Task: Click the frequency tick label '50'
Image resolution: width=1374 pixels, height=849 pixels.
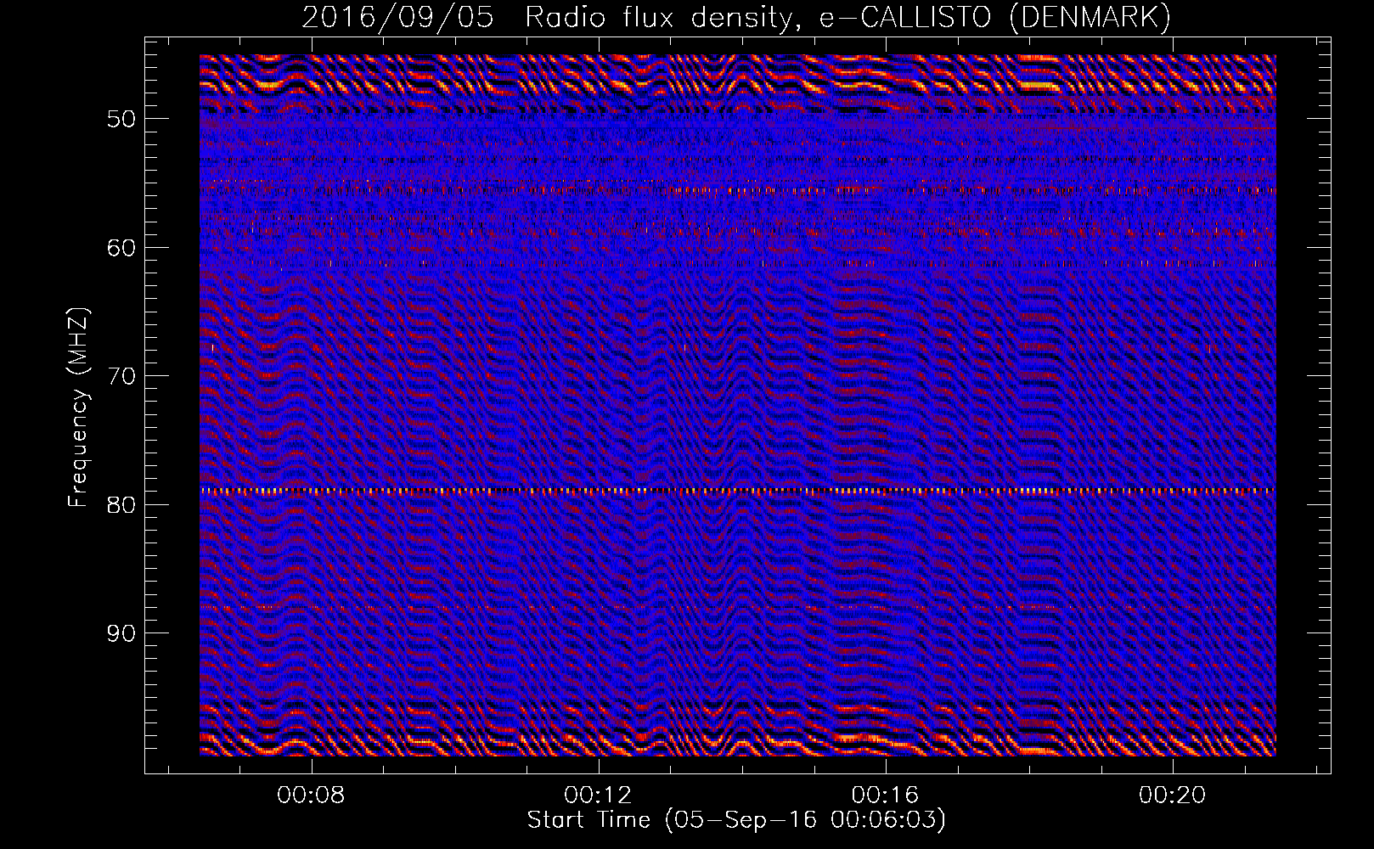Action: point(121,118)
